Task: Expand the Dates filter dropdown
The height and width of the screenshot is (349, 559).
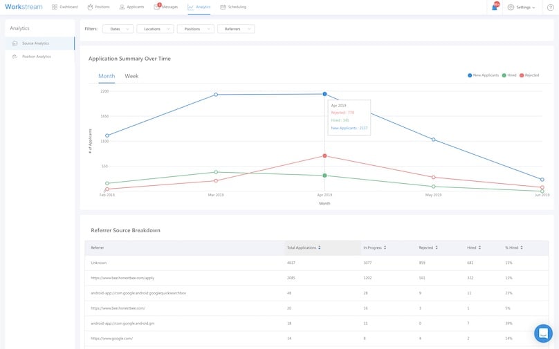Action: (118, 29)
